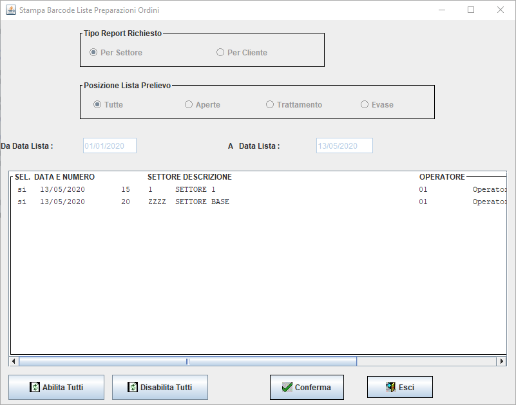Click the Disabilita Tutti button icon
This screenshot has height=405, width=516.
coord(133,388)
